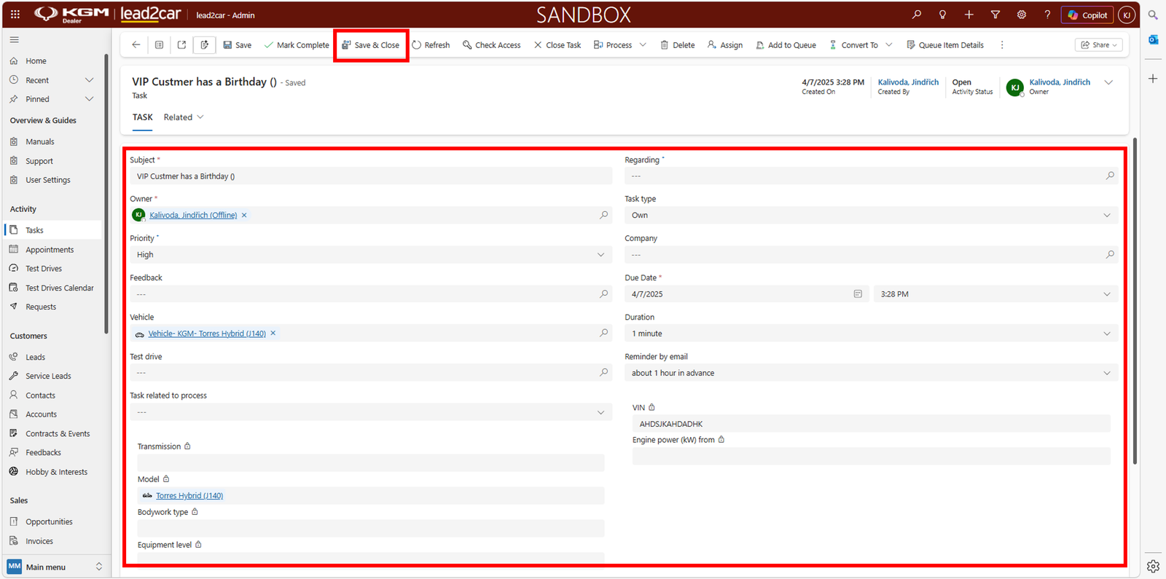Open the settings gear in header
The image size is (1166, 579).
click(1021, 15)
